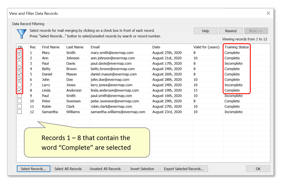The height and width of the screenshot is (185, 283).
Task: Click the date August 25th, 2020
Action: [x=167, y=53]
